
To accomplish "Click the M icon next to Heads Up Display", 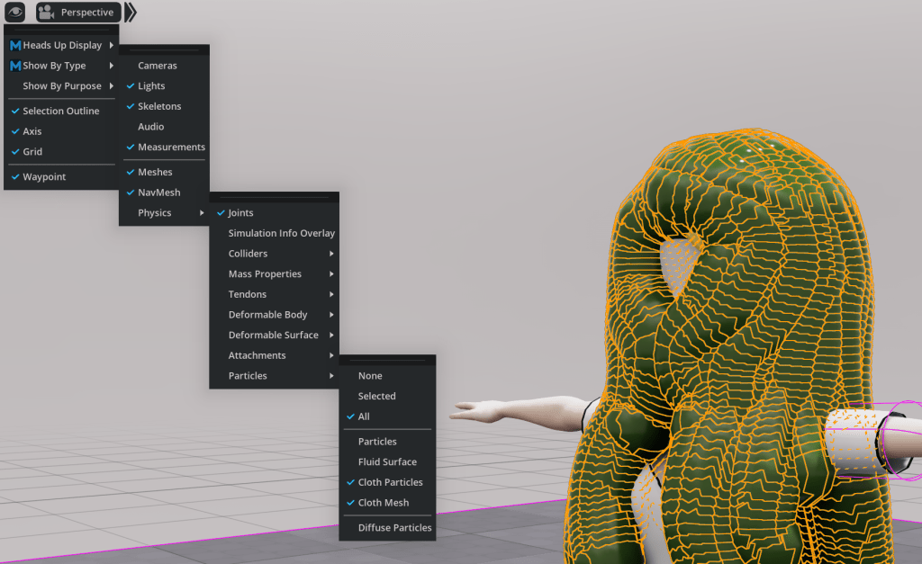I will click(x=15, y=46).
